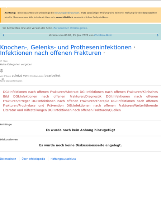This screenshot has width=161, height=214.
Task: Click Zur neuesten Version gehen link
Action: click(70, 28)
